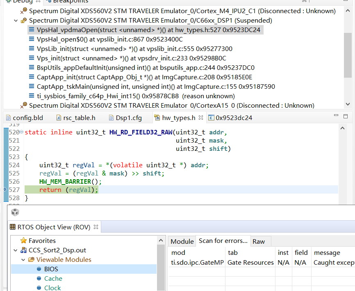Click the Debug view scroll-down arrow

click(348, 104)
